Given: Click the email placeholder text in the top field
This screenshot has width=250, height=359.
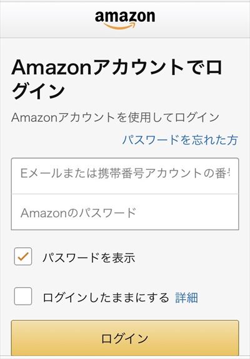Looking at the screenshot, I should 125,173.
